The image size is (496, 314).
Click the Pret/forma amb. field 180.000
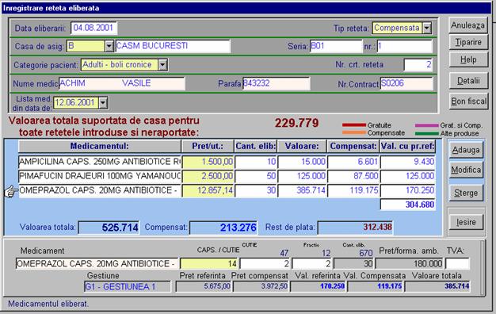410,264
